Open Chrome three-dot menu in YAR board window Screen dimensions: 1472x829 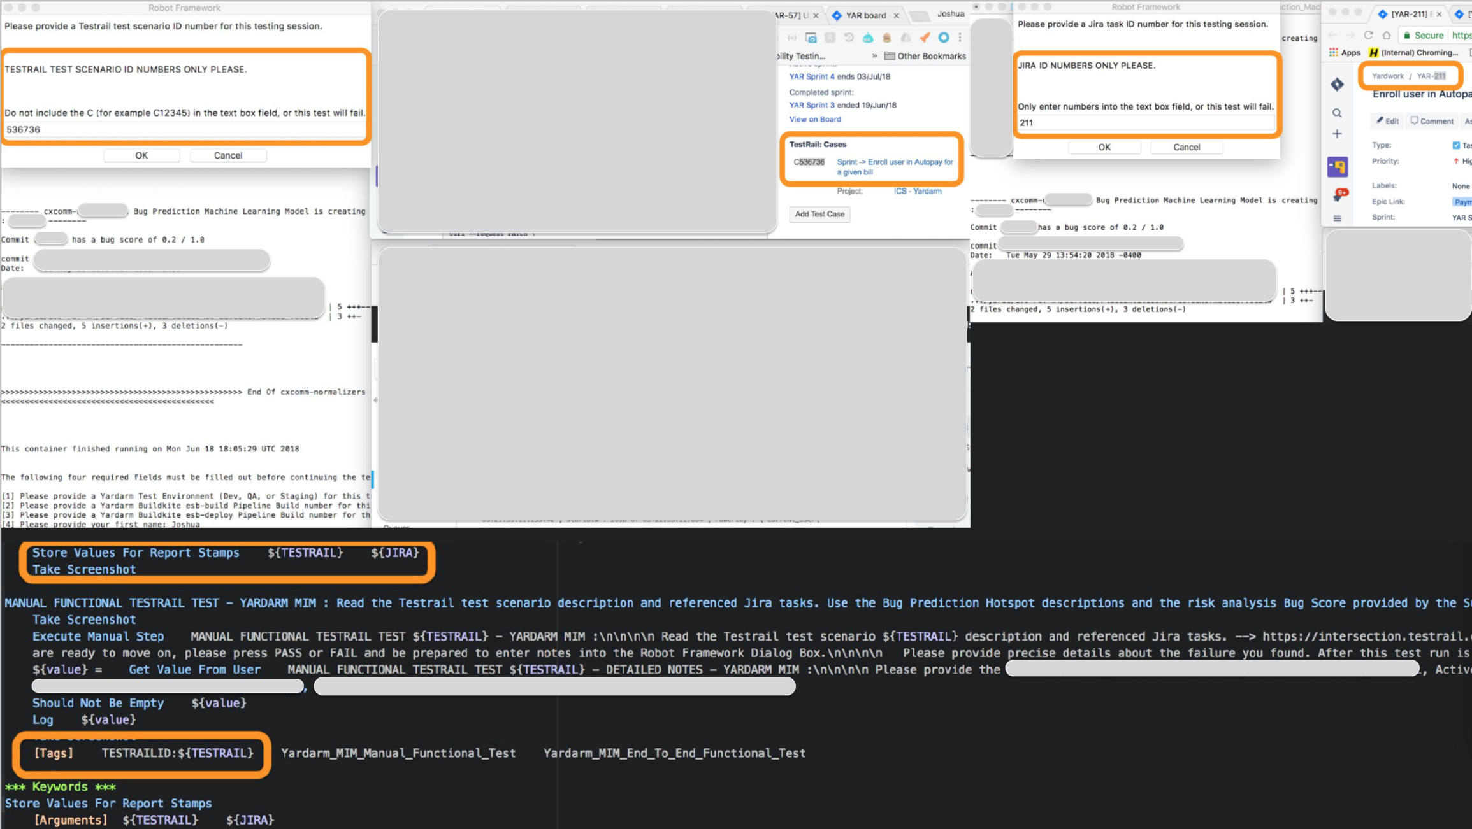coord(960,38)
